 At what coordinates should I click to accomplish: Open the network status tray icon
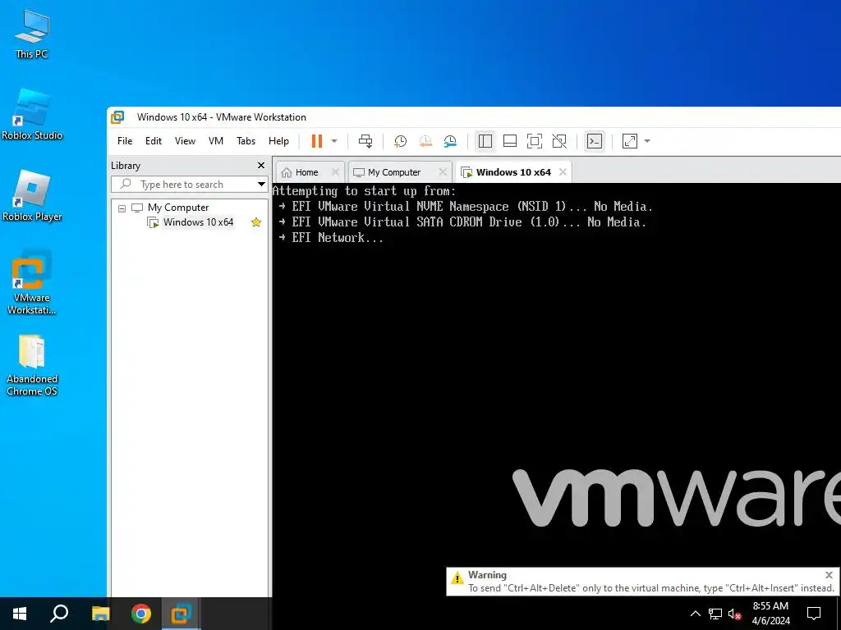tap(715, 614)
